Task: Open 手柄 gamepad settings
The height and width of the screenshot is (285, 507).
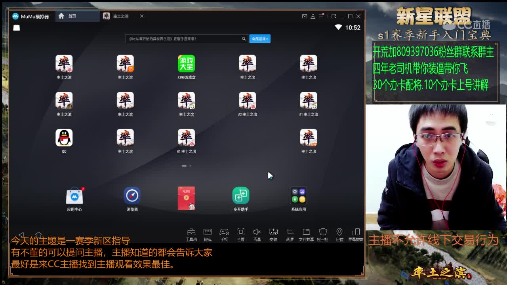Action: click(x=224, y=234)
